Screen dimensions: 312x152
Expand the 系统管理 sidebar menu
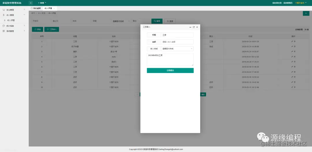(x=14, y=31)
